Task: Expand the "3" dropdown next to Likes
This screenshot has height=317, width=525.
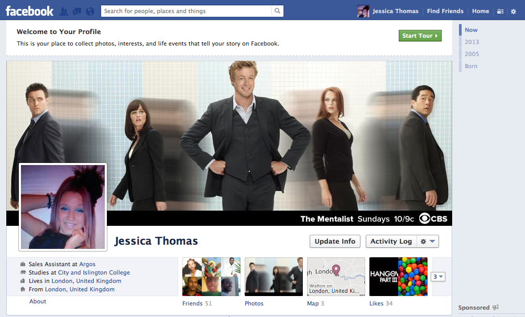Action: pos(437,276)
